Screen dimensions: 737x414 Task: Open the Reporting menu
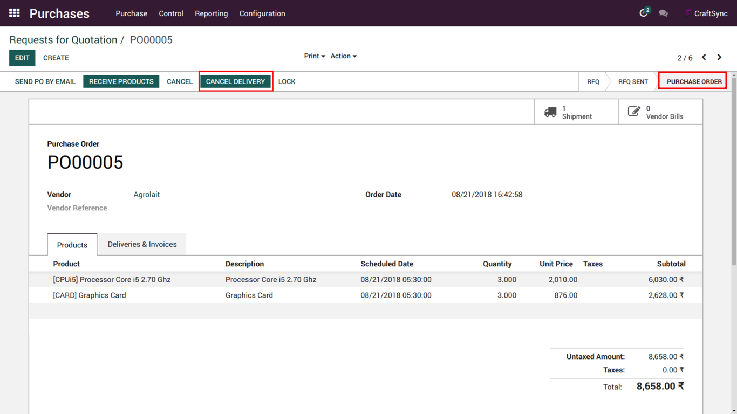point(211,13)
